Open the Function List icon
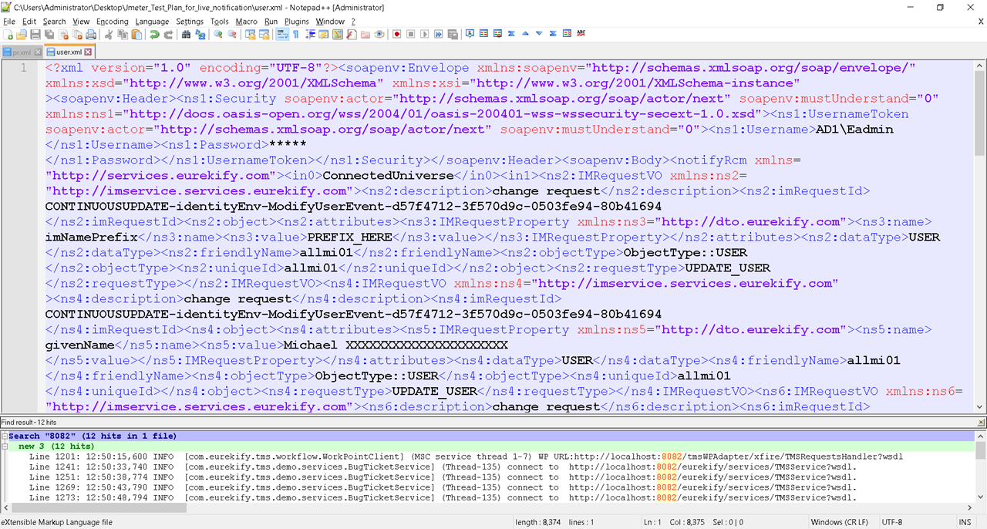This screenshot has width=987, height=529. [352, 34]
